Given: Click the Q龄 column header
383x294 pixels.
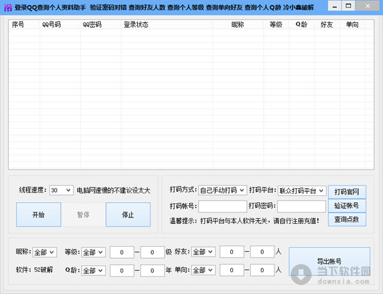Looking at the screenshot, I should 302,24.
